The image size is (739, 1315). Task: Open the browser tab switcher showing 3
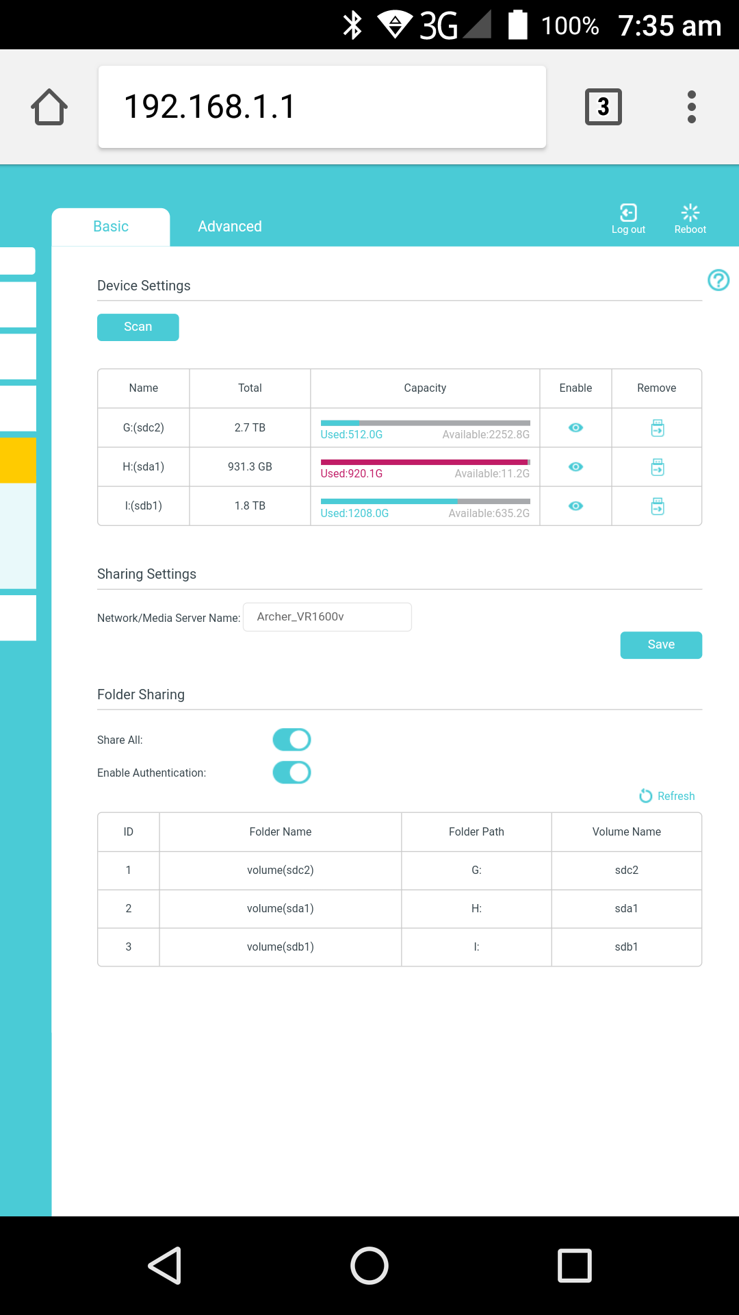(603, 107)
